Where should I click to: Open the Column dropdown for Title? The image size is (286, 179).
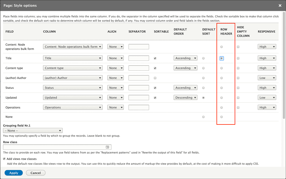click(73, 58)
